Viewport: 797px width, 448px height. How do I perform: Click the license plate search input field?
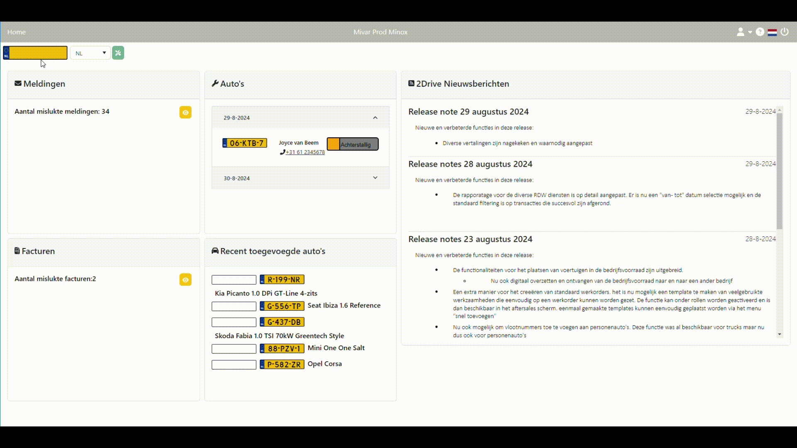click(x=37, y=53)
